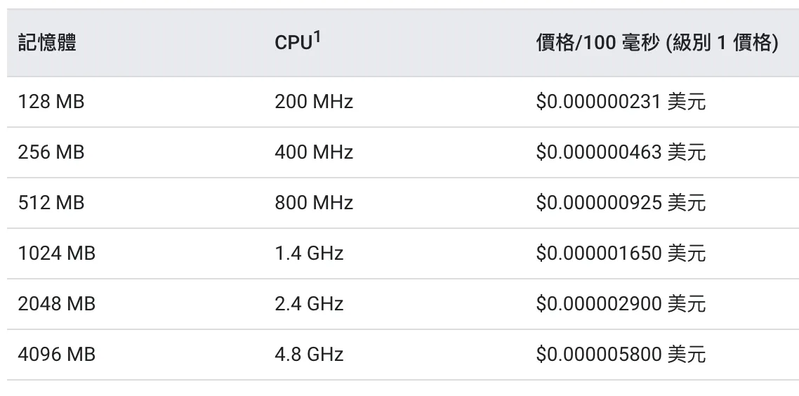Click the 800 MHz CPU value
This screenshot has height=396, width=799.
[x=314, y=203]
